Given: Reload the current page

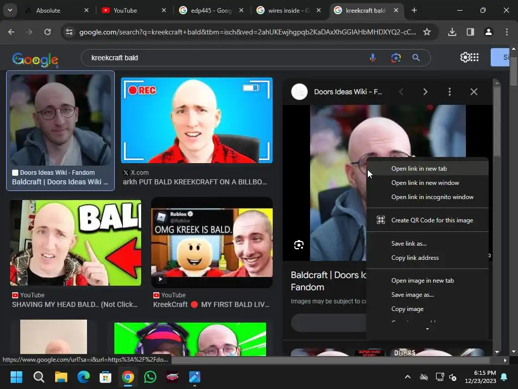Looking at the screenshot, I should [x=48, y=32].
